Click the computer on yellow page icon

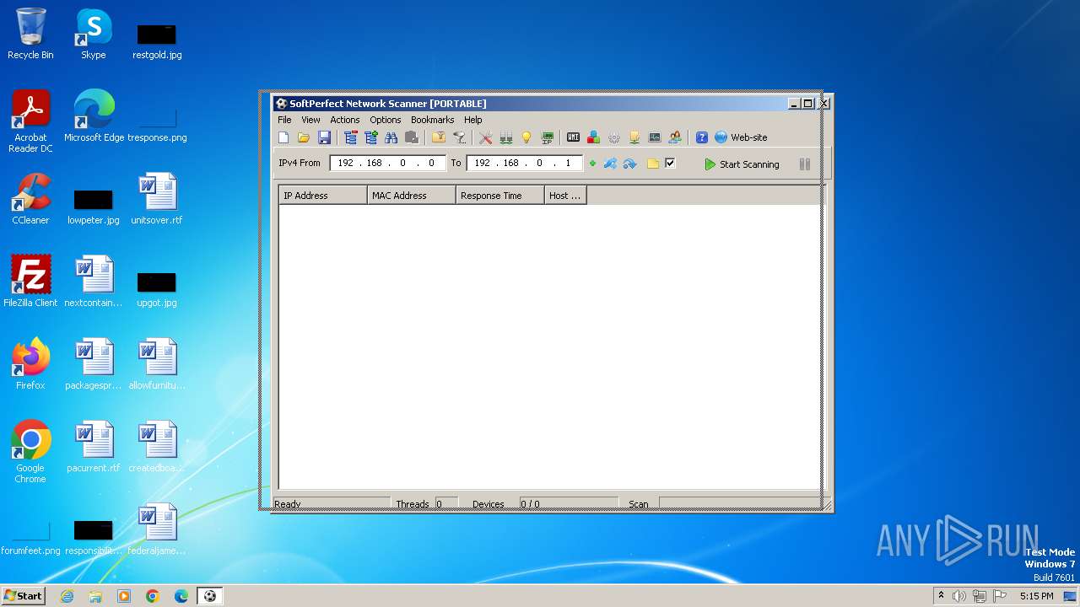634,137
